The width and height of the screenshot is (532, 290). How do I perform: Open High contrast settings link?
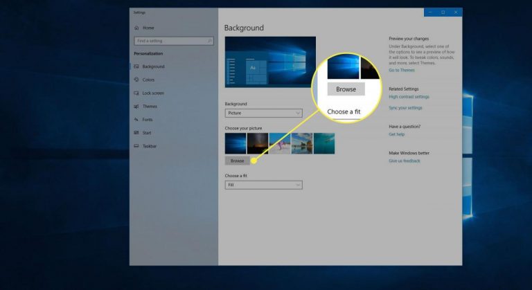tap(409, 97)
